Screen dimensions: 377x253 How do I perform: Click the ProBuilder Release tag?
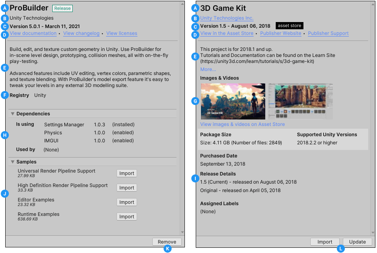(63, 8)
